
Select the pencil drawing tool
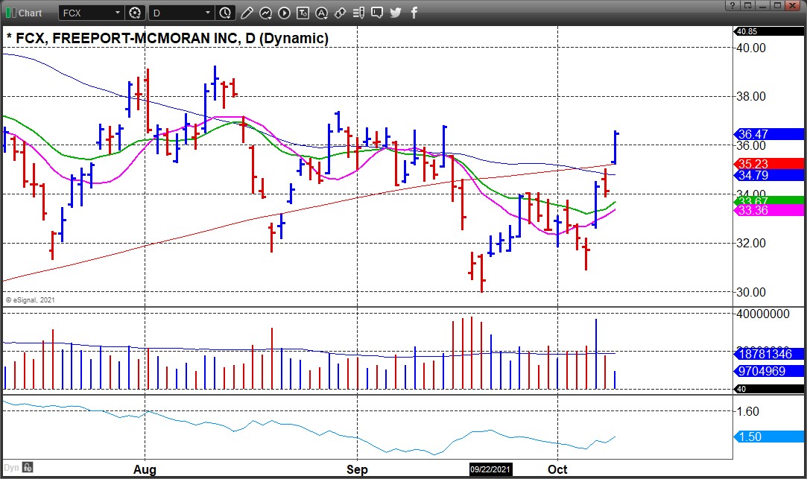coord(247,13)
